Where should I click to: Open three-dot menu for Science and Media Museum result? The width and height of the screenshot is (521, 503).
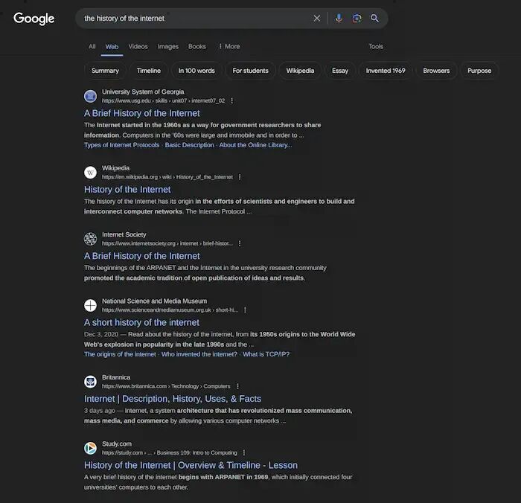[x=245, y=310]
